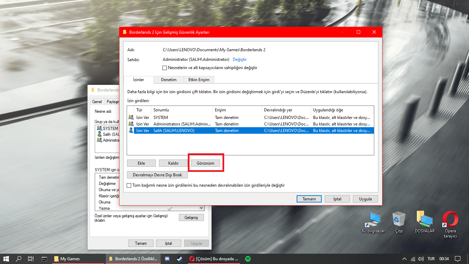The image size is (469, 264).
Task: Click the permission list's down arrow in Properties
Action: coord(202,208)
